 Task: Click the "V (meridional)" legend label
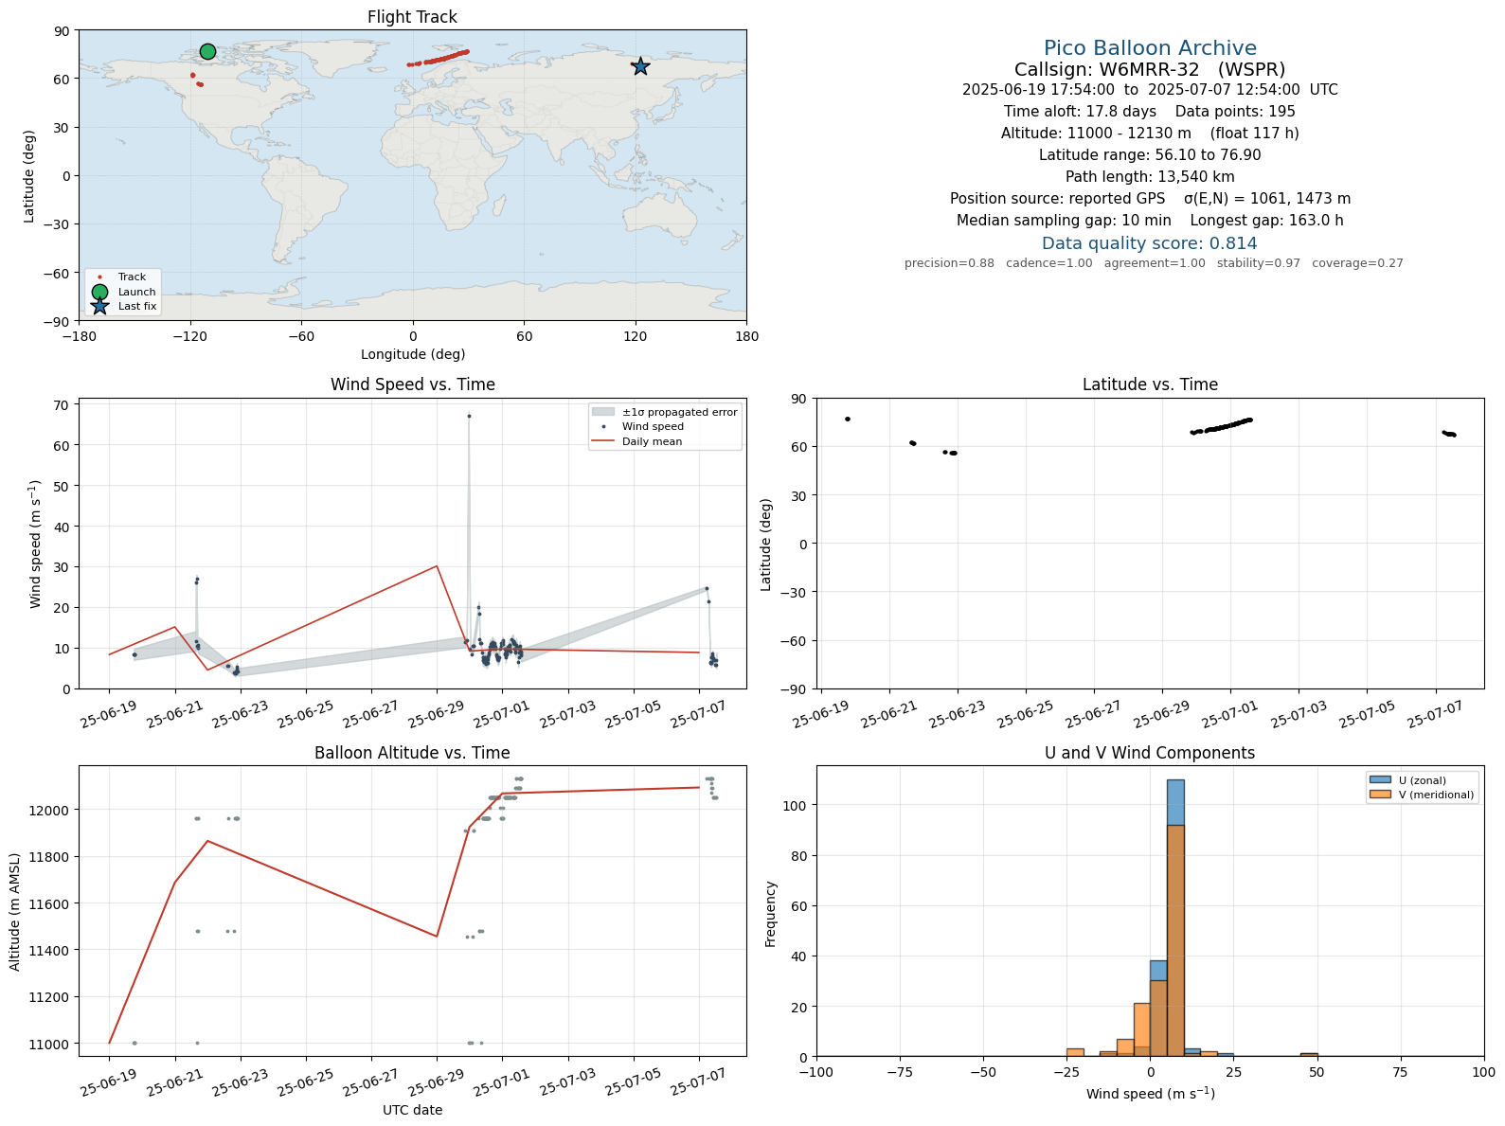[x=1437, y=795]
